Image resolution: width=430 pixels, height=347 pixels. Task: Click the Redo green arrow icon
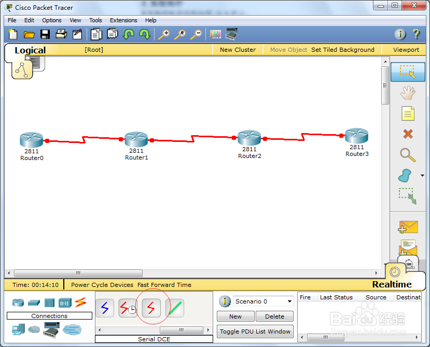[x=145, y=35]
